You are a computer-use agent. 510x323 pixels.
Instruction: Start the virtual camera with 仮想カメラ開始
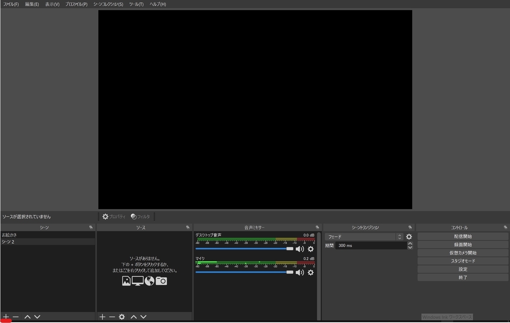(463, 253)
